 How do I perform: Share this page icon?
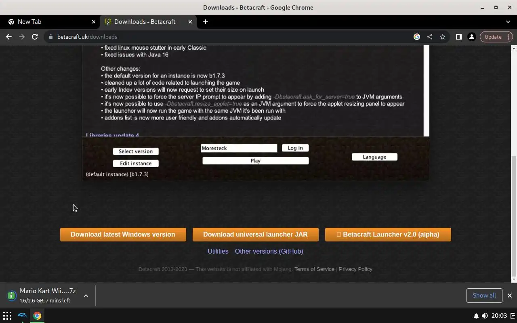click(x=430, y=37)
